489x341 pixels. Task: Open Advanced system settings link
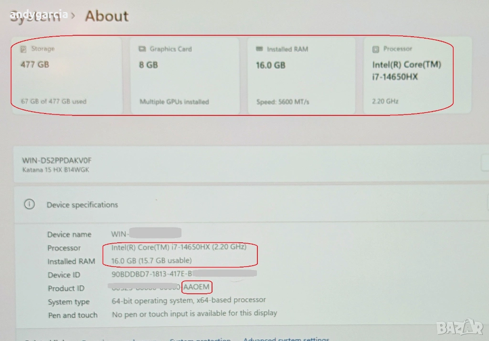[x=286, y=339]
